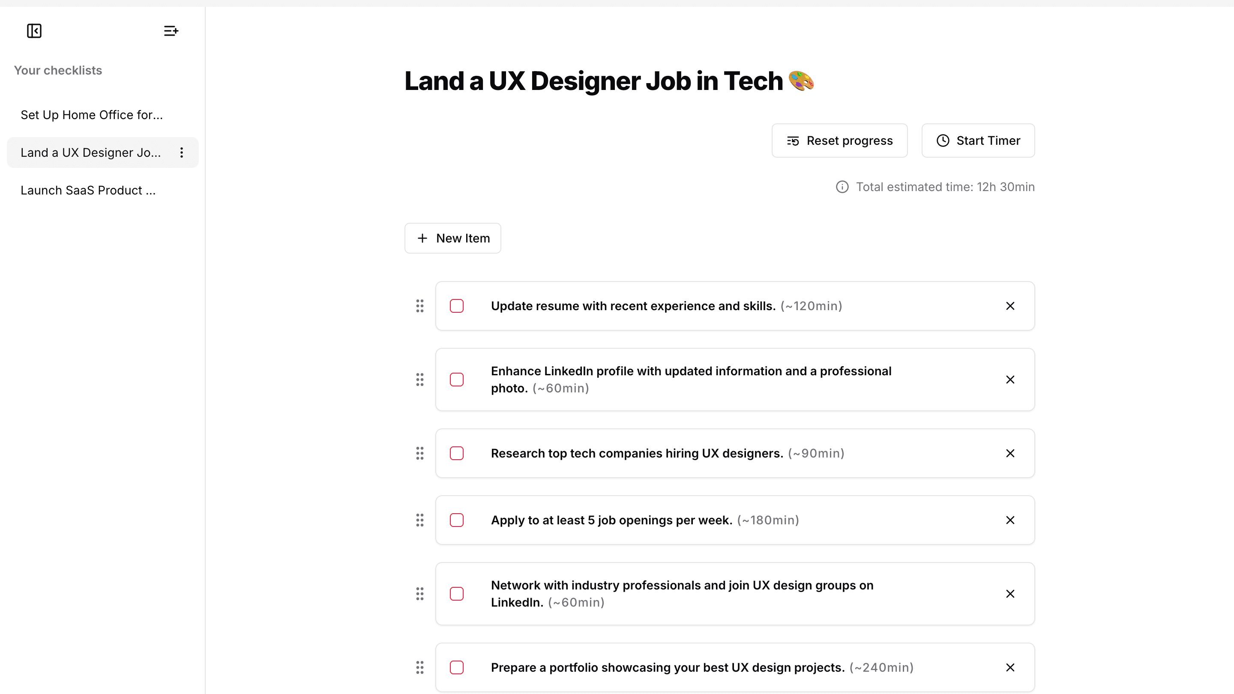Toggle checkbox for Prepare a portfolio task

pyautogui.click(x=457, y=668)
